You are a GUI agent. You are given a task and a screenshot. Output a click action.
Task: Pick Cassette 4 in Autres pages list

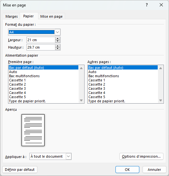[x=123, y=93]
